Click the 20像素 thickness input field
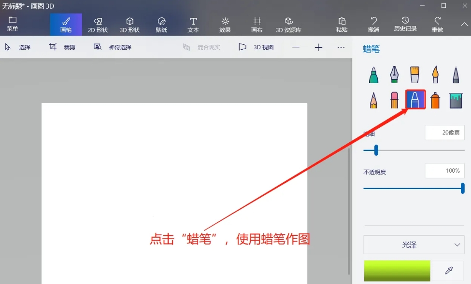This screenshot has width=471, height=284. point(444,133)
